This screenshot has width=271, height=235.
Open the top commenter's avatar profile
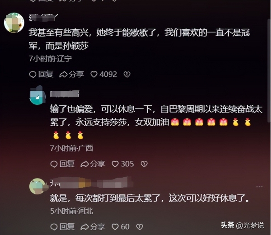tap(14, 23)
